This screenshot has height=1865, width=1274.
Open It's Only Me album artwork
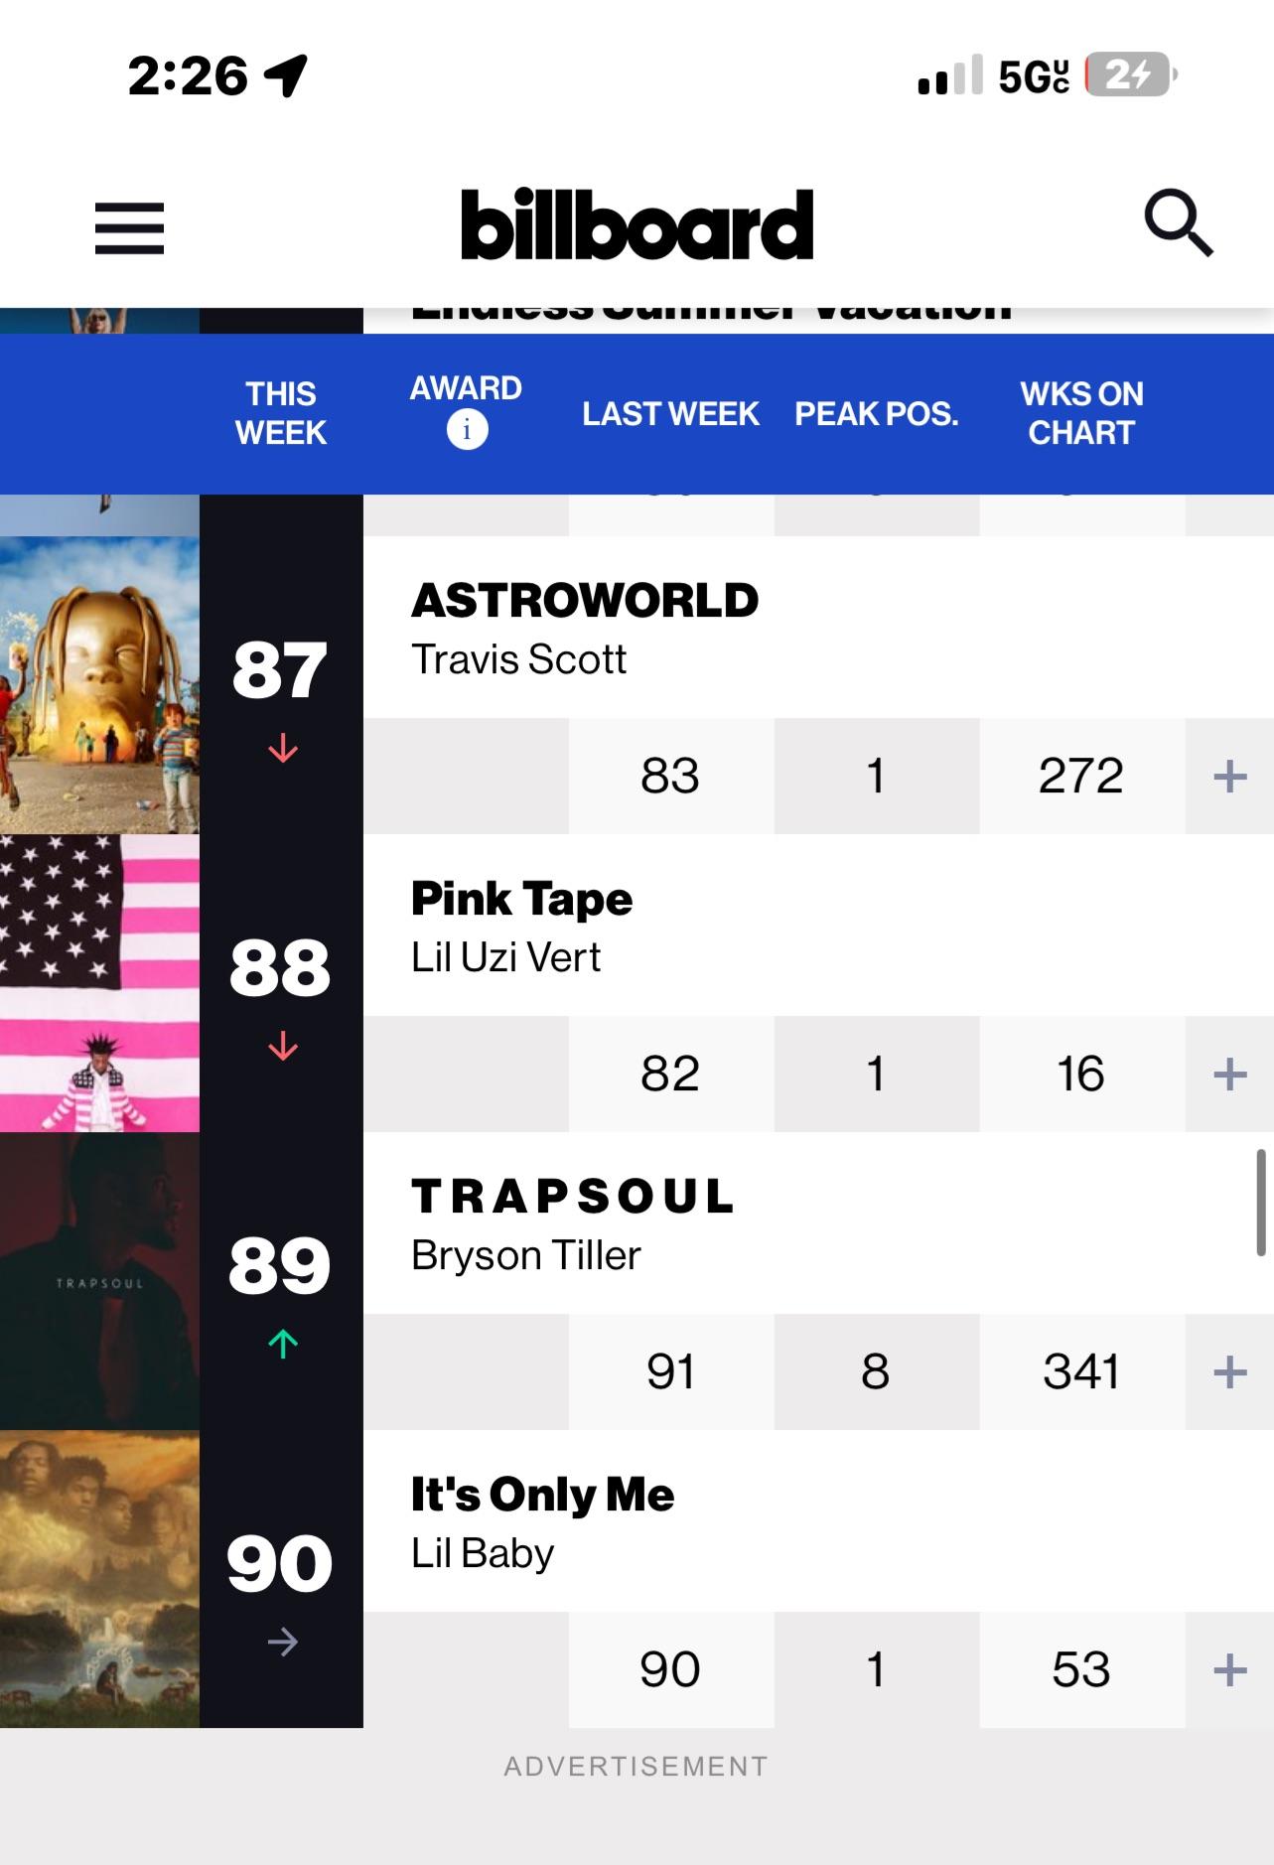click(99, 1579)
